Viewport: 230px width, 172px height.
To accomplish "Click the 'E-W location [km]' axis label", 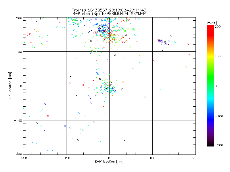I will (109, 162).
